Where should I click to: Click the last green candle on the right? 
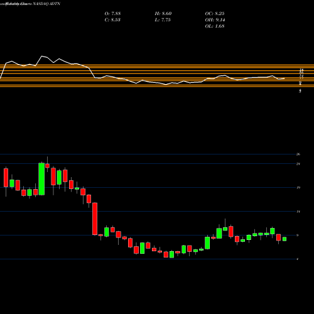(x=284, y=239)
